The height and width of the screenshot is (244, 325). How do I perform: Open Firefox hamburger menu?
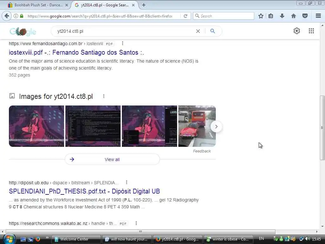tap(318, 16)
